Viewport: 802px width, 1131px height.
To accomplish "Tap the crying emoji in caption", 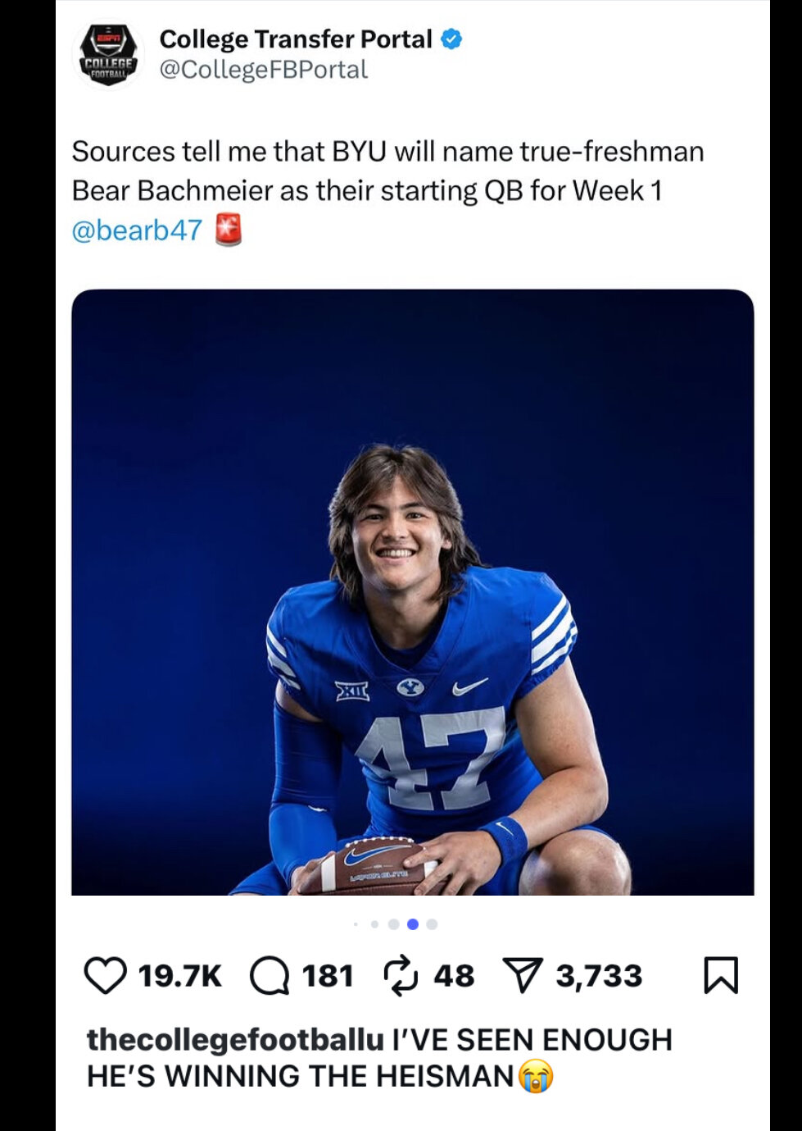I will 537,1076.
